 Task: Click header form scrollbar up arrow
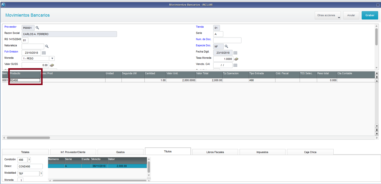pos(377,26)
